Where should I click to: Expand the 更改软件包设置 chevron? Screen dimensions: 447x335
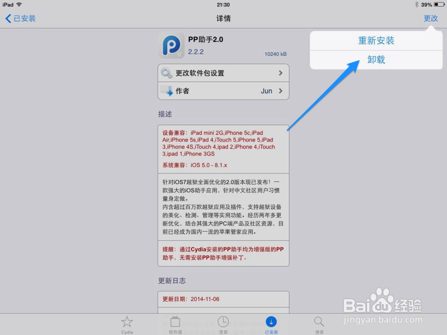[281, 73]
